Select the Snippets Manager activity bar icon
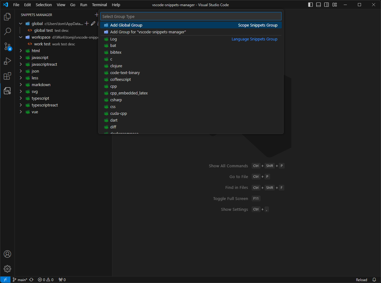381x283 pixels. (x=7, y=91)
